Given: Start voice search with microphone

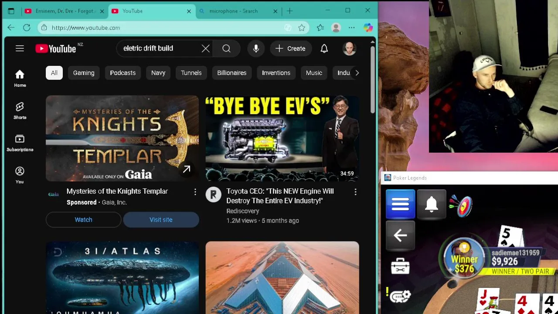Looking at the screenshot, I should (x=256, y=48).
